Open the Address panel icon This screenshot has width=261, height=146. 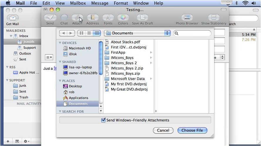coord(92,18)
